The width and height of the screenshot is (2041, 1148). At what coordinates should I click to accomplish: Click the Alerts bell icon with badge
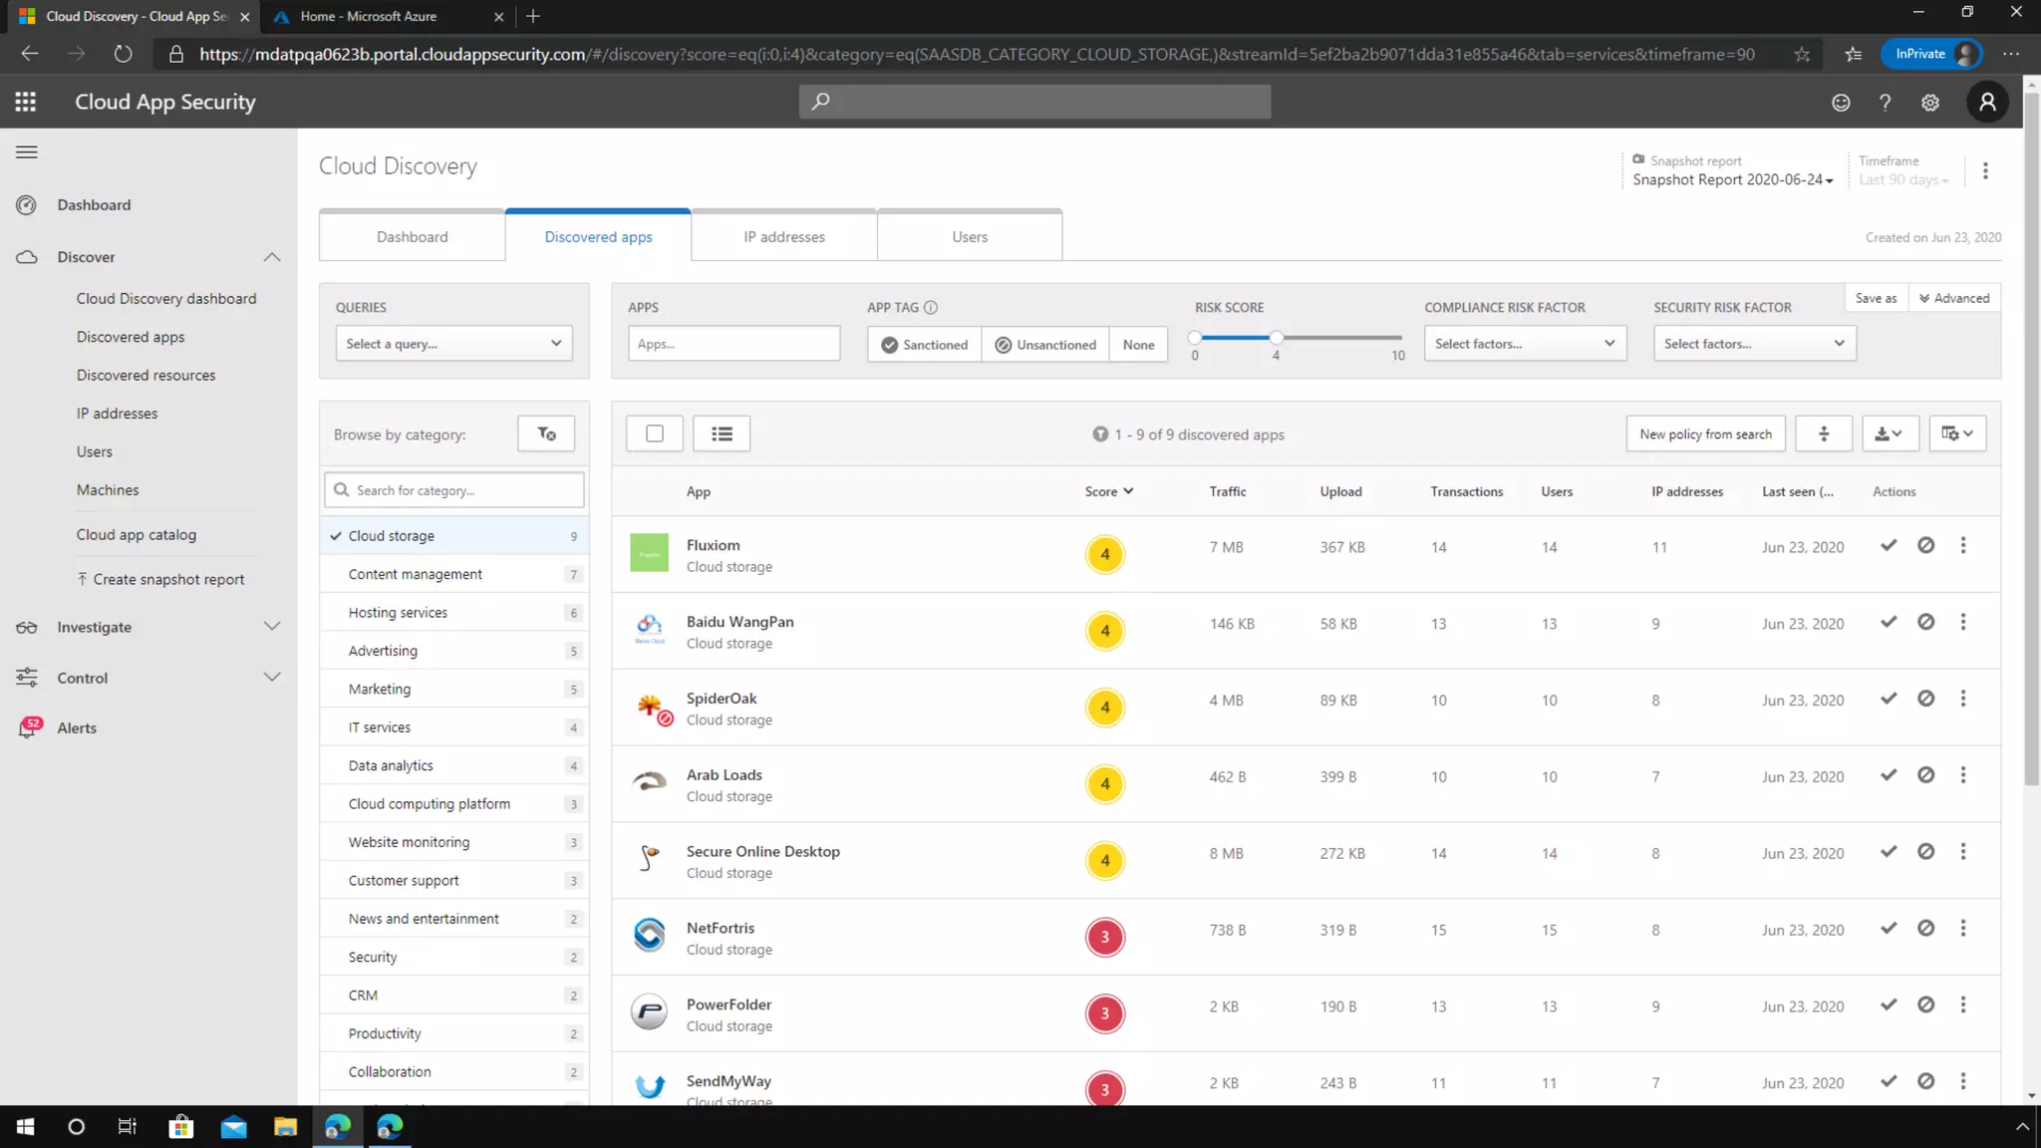coord(28,728)
